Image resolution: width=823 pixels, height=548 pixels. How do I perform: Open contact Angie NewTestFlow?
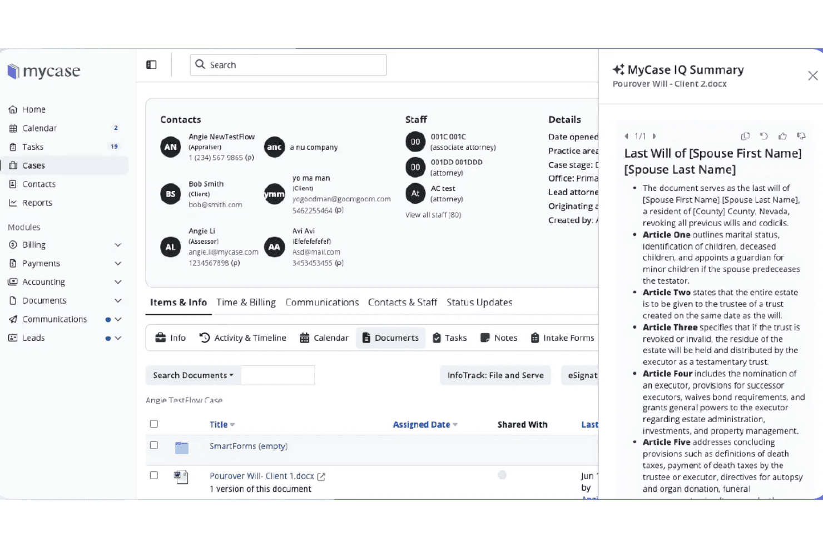pos(221,137)
